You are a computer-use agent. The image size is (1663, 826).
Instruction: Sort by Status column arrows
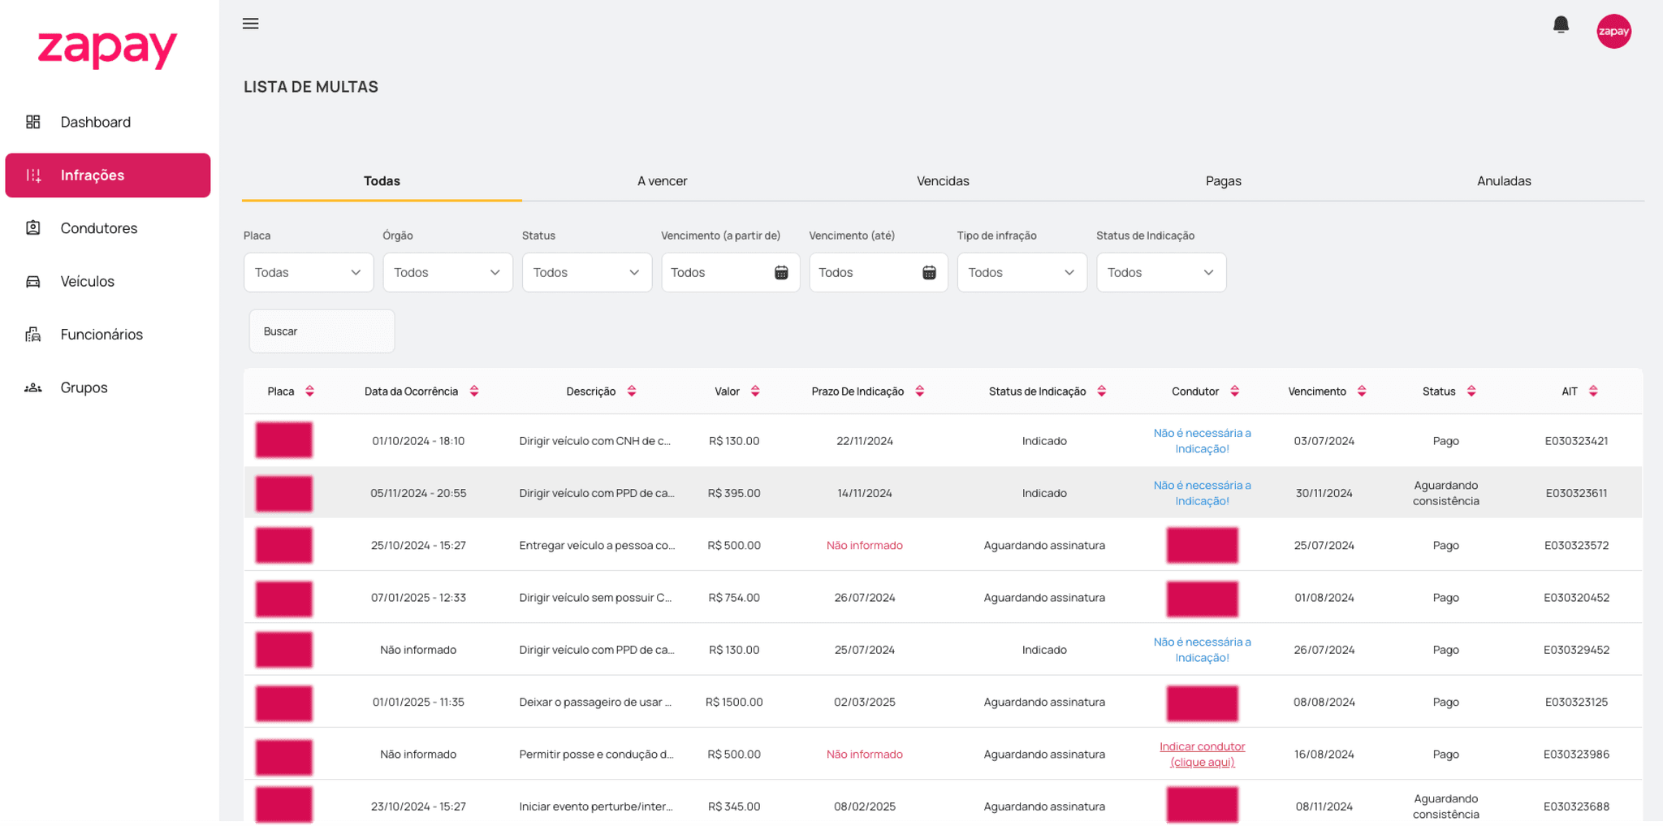click(1471, 391)
